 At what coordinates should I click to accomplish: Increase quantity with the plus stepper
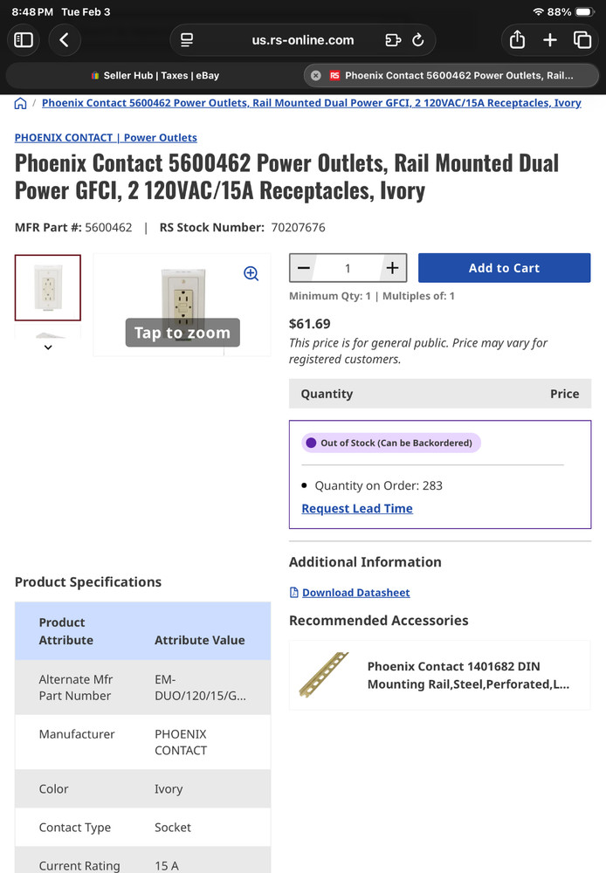(392, 267)
